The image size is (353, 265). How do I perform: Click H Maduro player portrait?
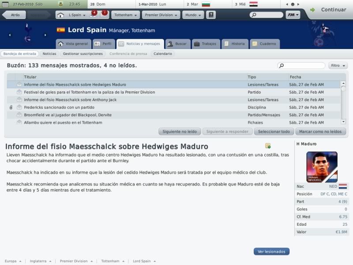[322, 167]
